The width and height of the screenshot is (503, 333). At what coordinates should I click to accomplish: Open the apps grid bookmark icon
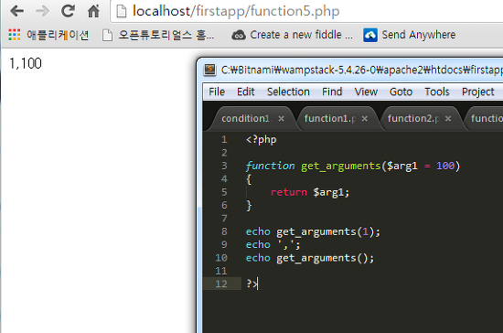[15, 35]
